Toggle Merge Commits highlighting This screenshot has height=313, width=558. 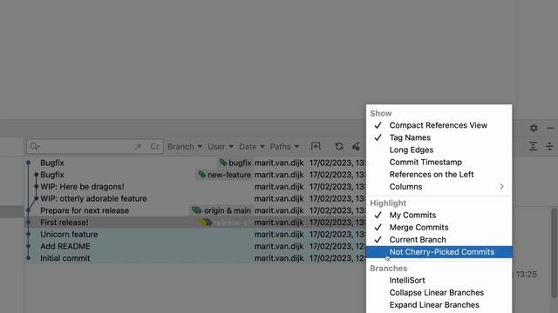coord(439,228)
